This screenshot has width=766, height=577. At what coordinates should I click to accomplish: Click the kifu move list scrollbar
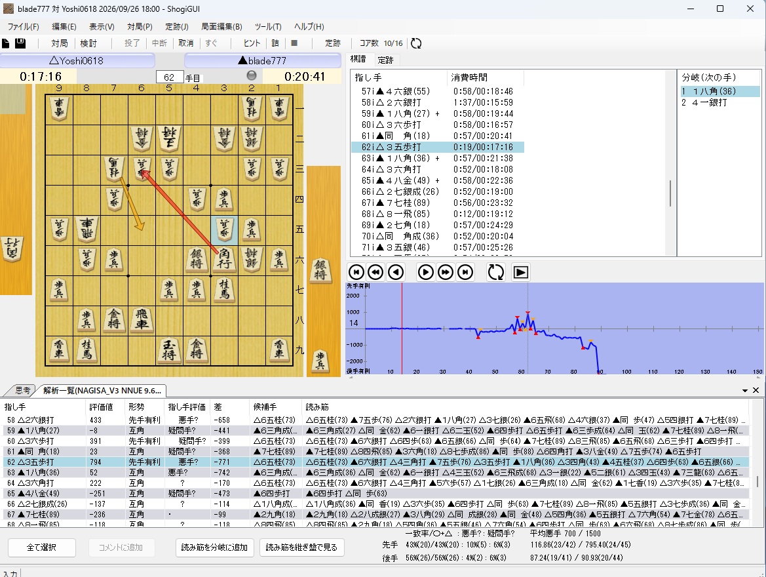tap(670, 193)
